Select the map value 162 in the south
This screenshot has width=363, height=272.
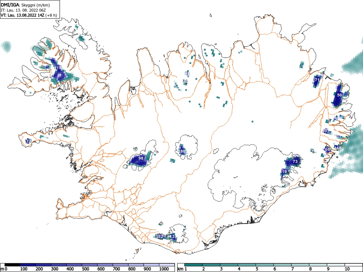click(160, 236)
